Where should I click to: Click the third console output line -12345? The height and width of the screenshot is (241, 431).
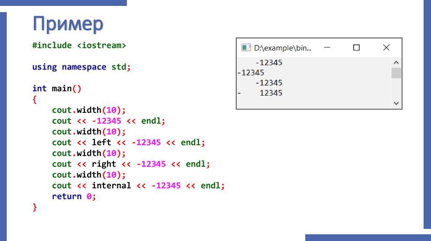tap(269, 83)
